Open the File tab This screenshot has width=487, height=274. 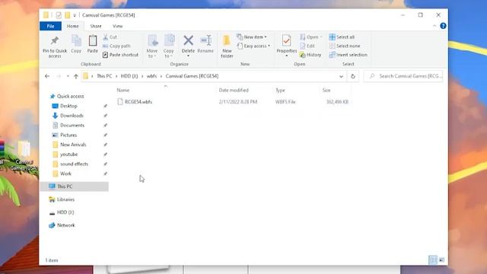50,26
